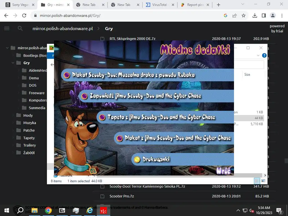Collapse the Gry folder tree chevron
Screen dimensions: 288x216
pos(13,63)
